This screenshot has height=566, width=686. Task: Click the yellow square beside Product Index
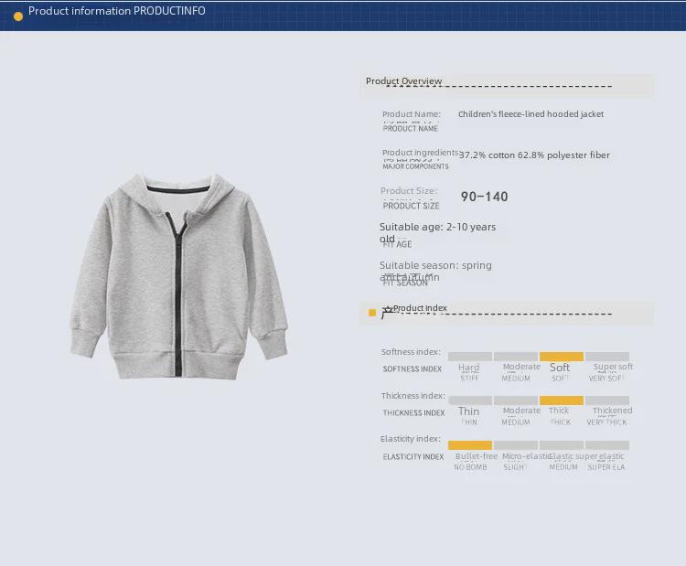coord(372,313)
